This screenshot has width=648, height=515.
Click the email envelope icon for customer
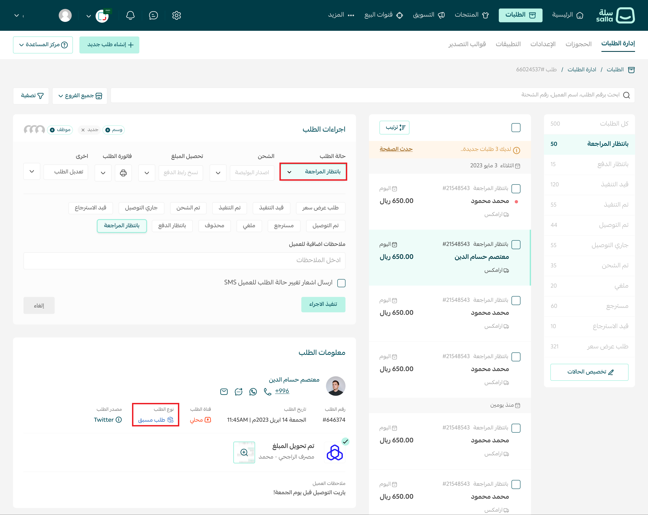pyautogui.click(x=224, y=391)
